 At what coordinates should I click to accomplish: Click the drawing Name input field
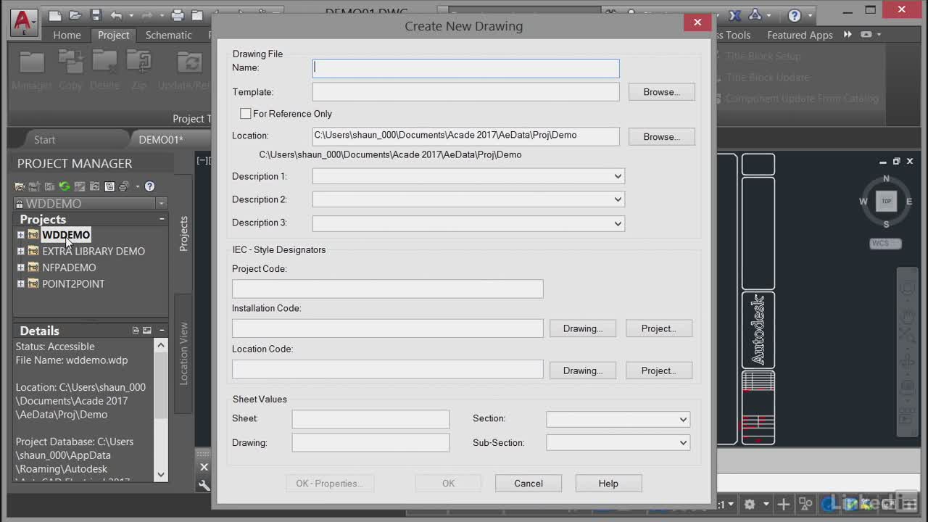coord(465,68)
